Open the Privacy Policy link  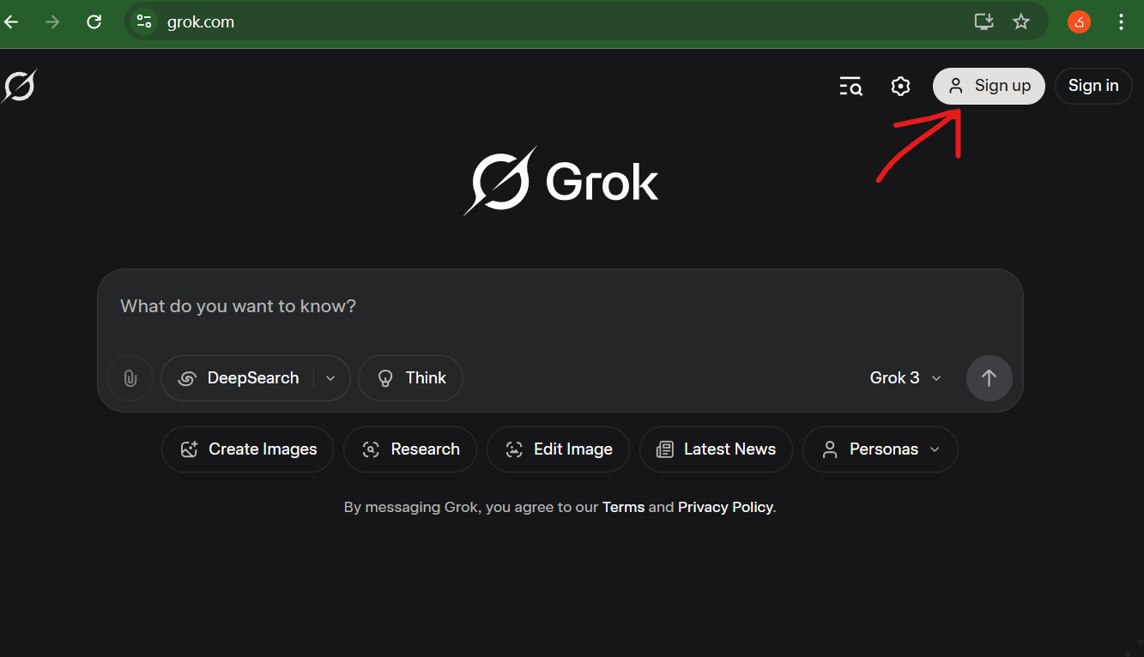[725, 507]
